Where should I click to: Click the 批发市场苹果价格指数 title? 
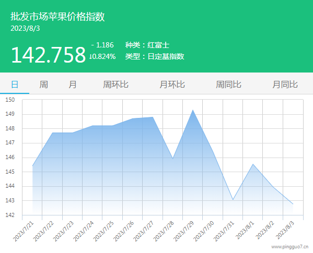[57, 16]
